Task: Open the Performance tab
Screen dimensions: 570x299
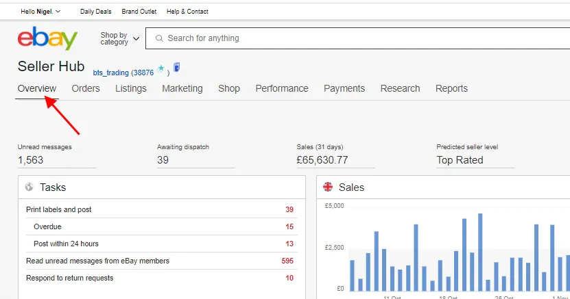Action: coord(282,88)
